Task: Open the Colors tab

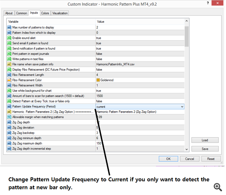Action: [45, 13]
